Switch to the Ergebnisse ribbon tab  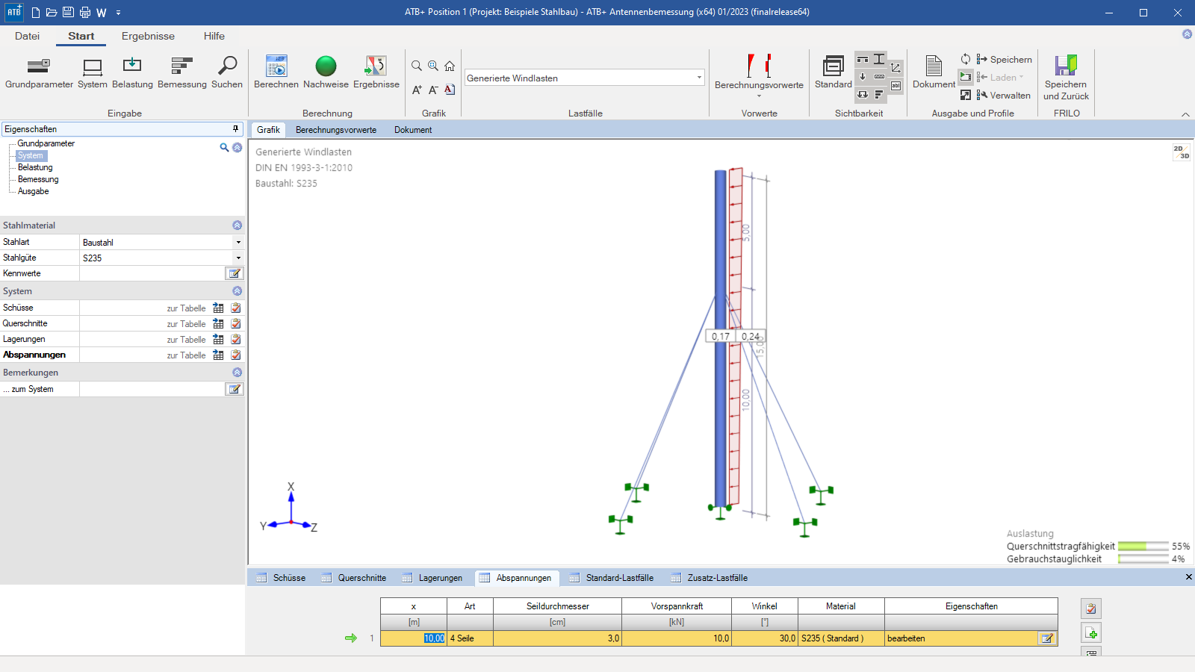[148, 36]
